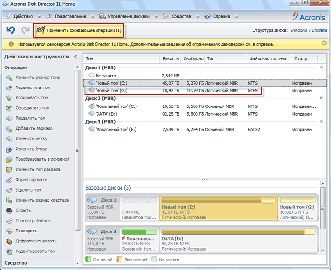Click Редактировать том icon
This screenshot has height=270, width=331.
[x=9, y=251]
